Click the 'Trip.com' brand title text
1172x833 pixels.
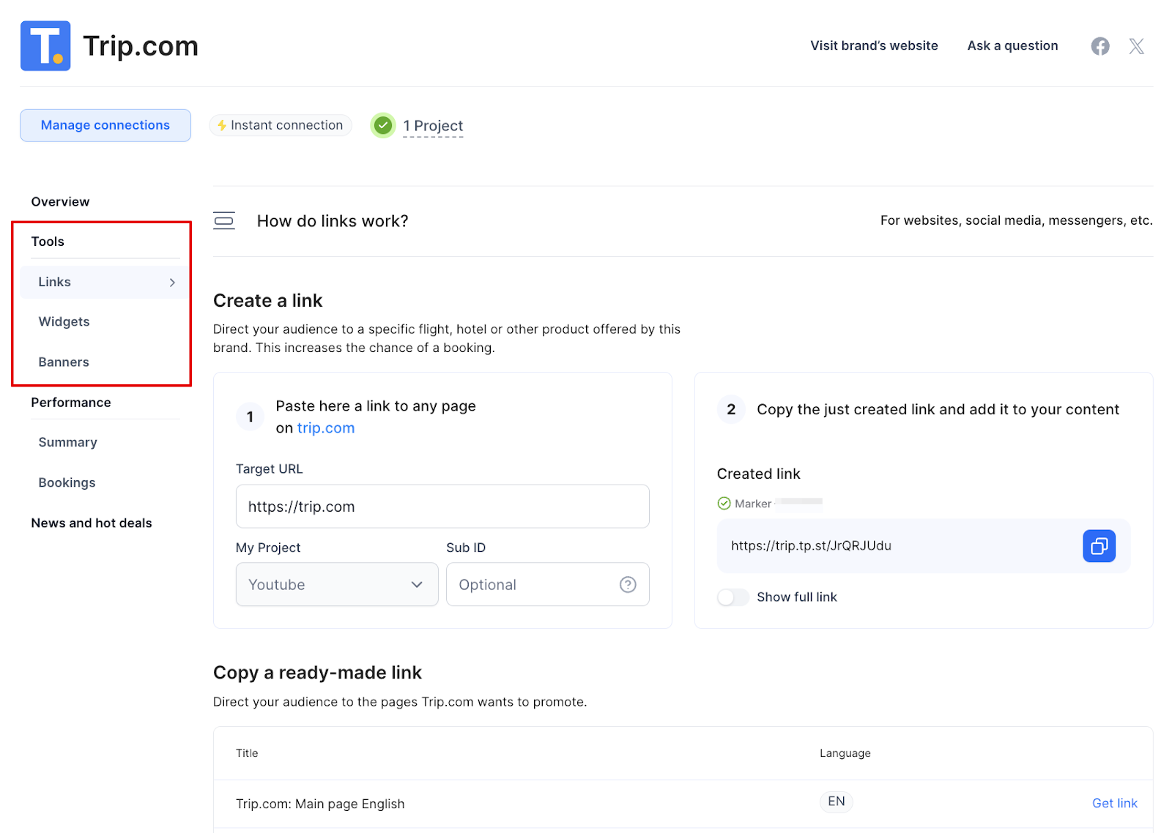click(x=141, y=46)
